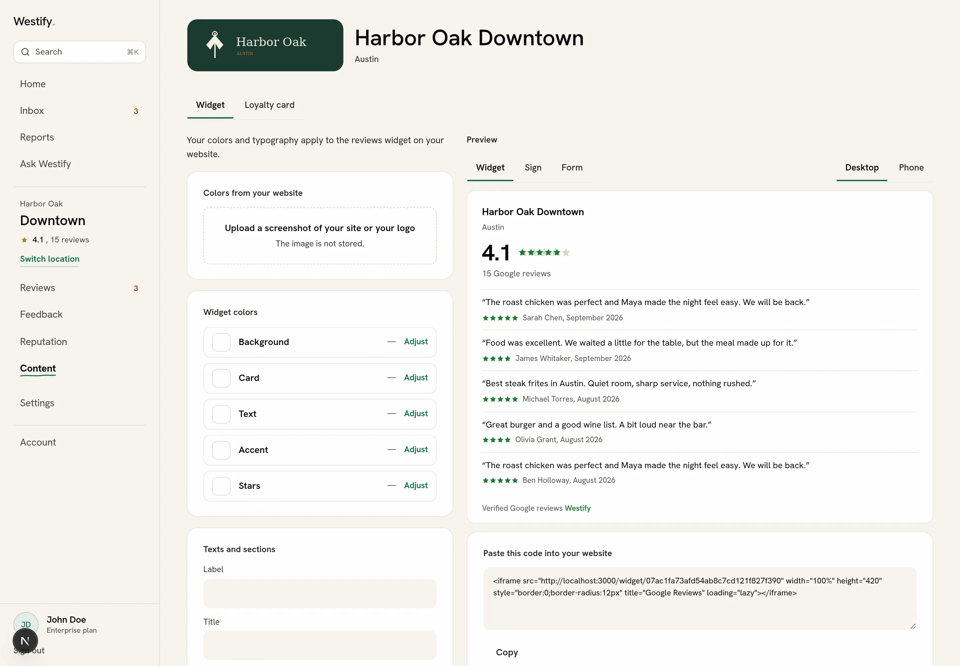Copy the embed code
This screenshot has height=666, width=960.
click(507, 652)
